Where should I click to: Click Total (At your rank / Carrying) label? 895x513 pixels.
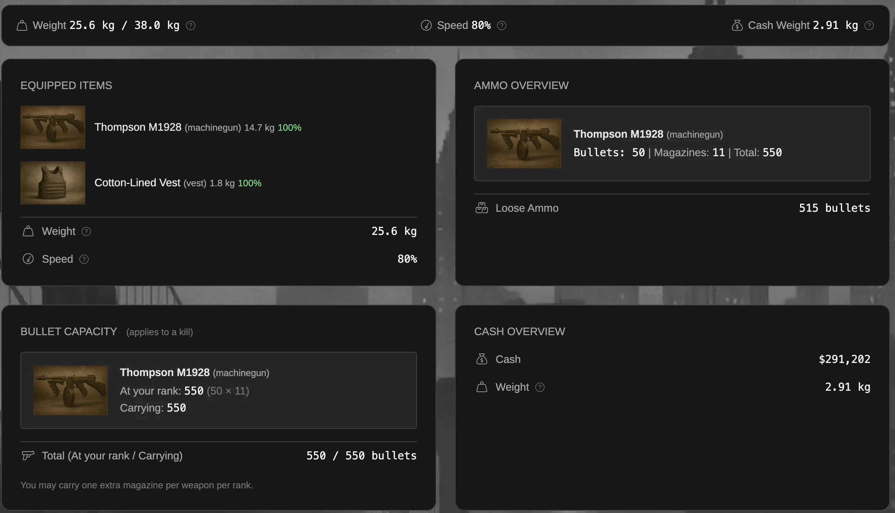coord(112,456)
